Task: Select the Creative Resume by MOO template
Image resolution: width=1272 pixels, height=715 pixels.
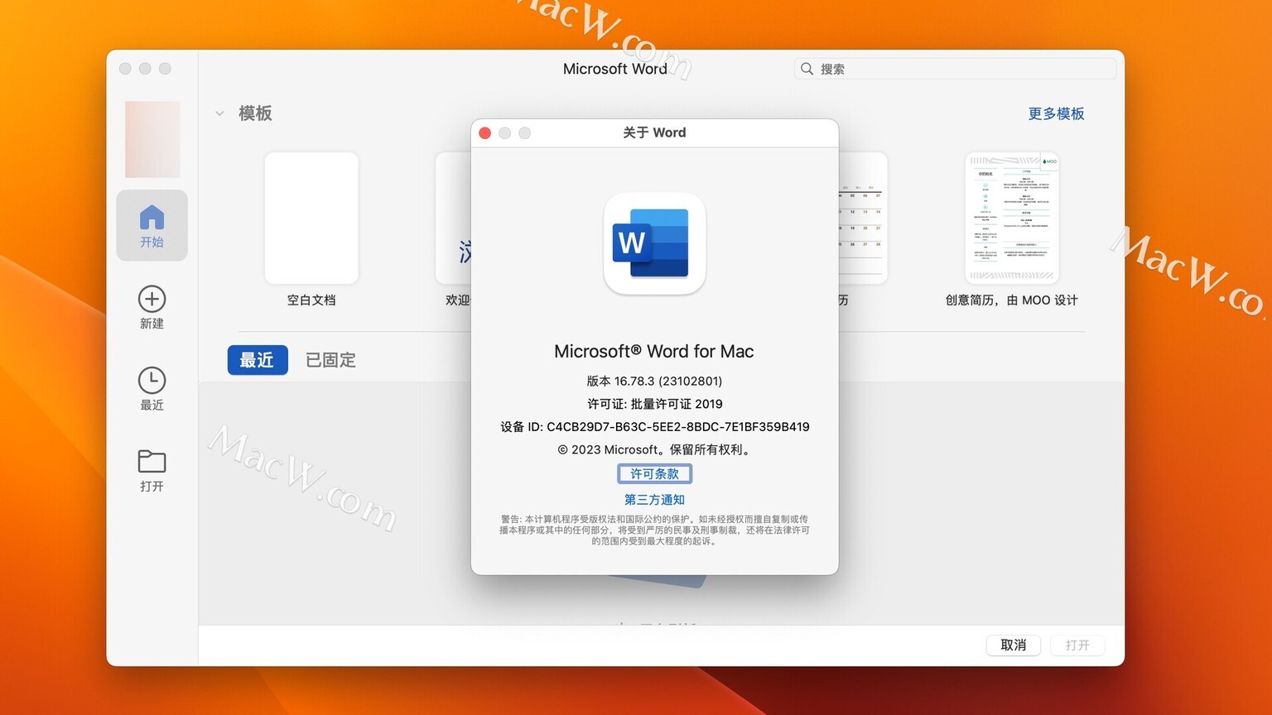Action: [1012, 218]
